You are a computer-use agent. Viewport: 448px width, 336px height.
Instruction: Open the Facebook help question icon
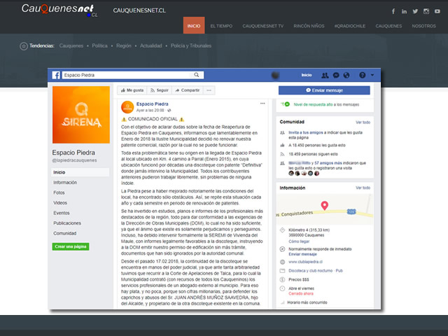362,75
